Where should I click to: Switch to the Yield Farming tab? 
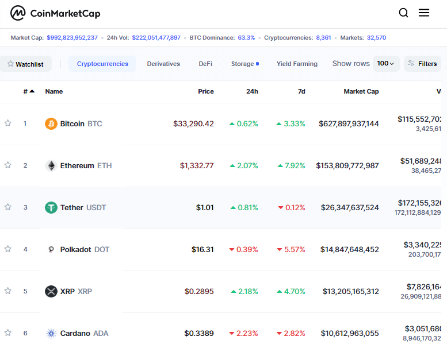coord(297,64)
